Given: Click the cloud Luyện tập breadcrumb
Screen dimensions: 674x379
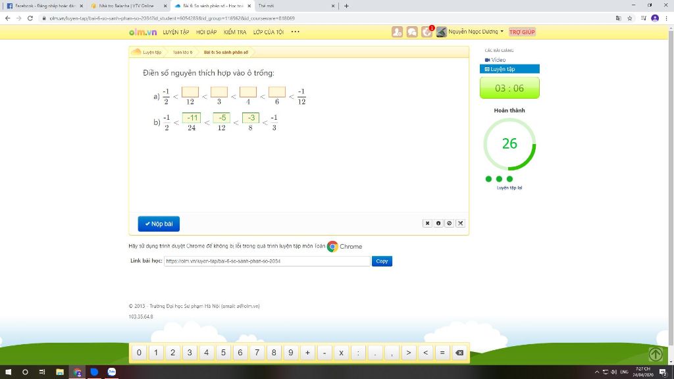Looking at the screenshot, I should point(147,53).
